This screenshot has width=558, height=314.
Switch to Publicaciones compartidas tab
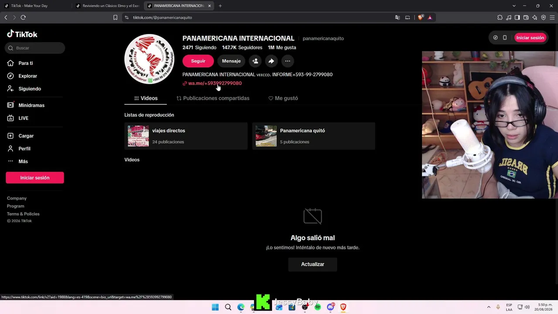213,99
